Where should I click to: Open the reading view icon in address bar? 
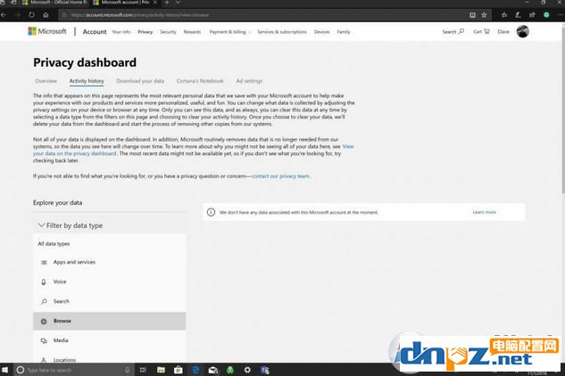472,15
